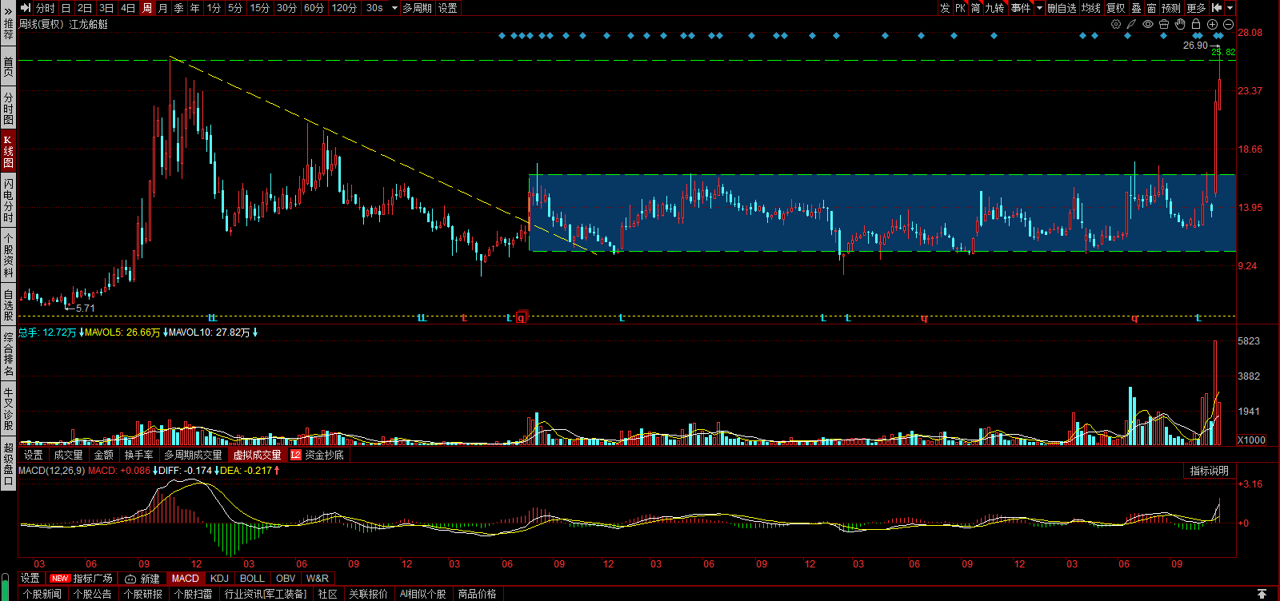Open 多周期 multi-period view

click(x=417, y=8)
